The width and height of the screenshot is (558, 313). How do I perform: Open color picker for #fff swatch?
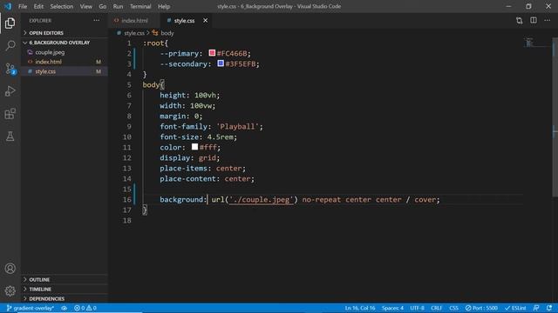[x=194, y=147]
